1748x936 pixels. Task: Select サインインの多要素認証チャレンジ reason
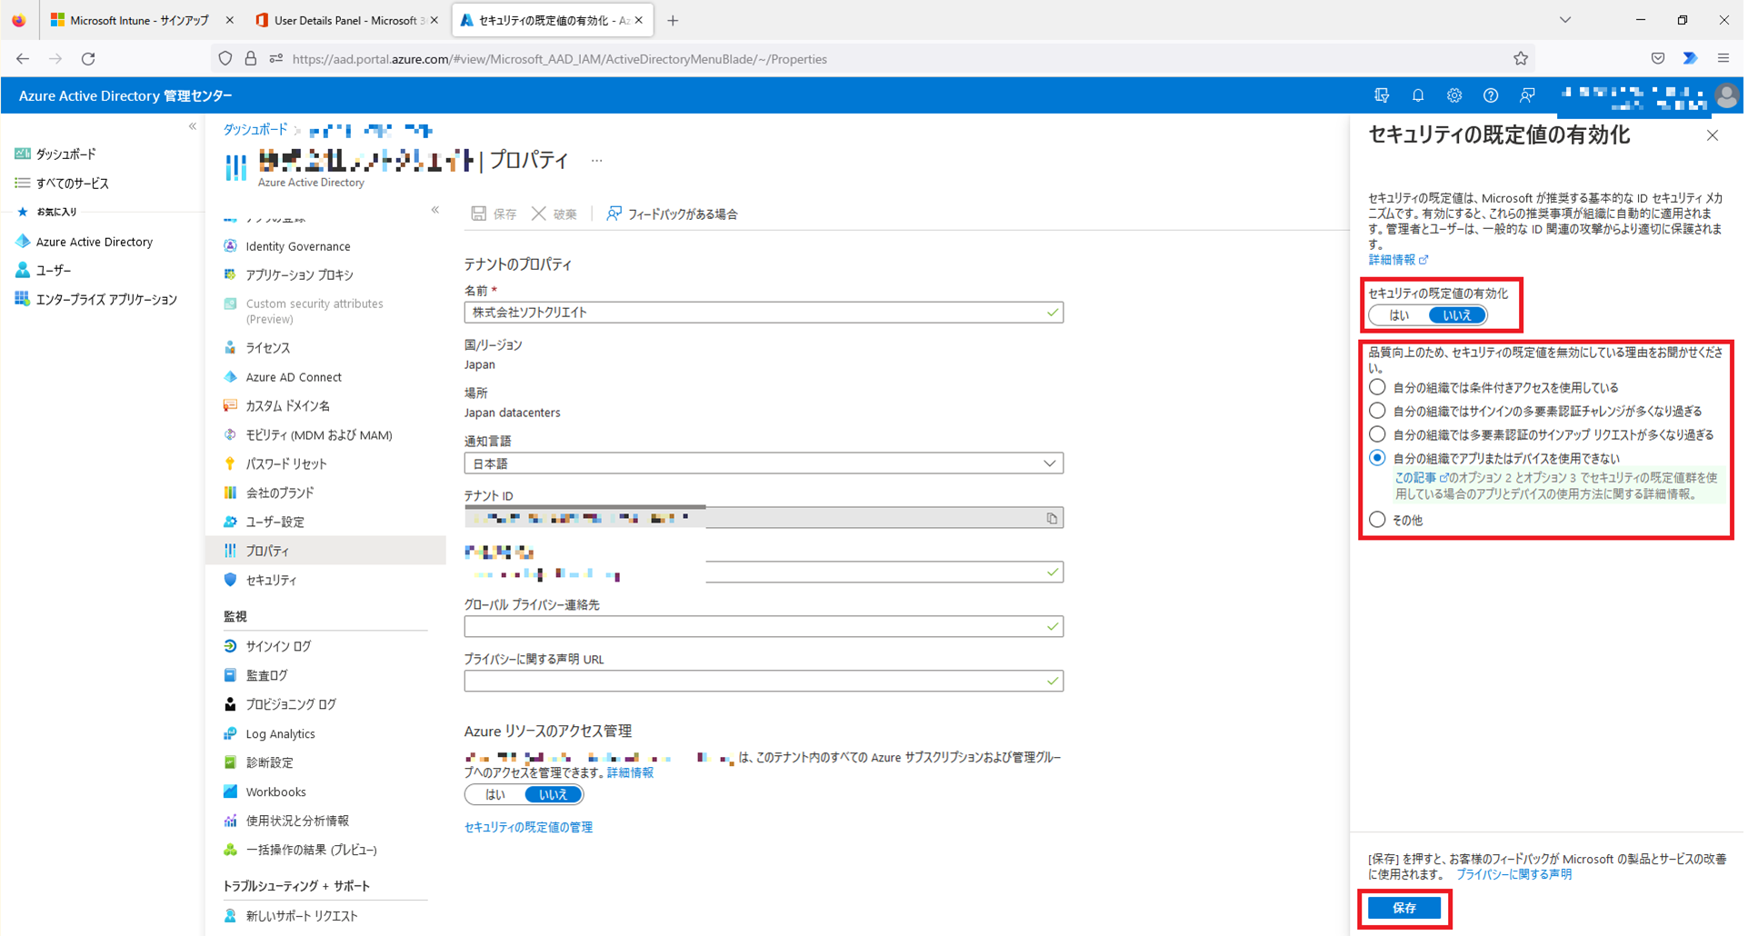coord(1378,411)
